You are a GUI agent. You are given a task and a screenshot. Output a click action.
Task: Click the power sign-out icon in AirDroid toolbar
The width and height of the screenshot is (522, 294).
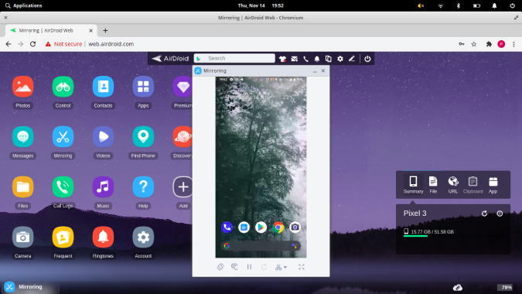367,59
